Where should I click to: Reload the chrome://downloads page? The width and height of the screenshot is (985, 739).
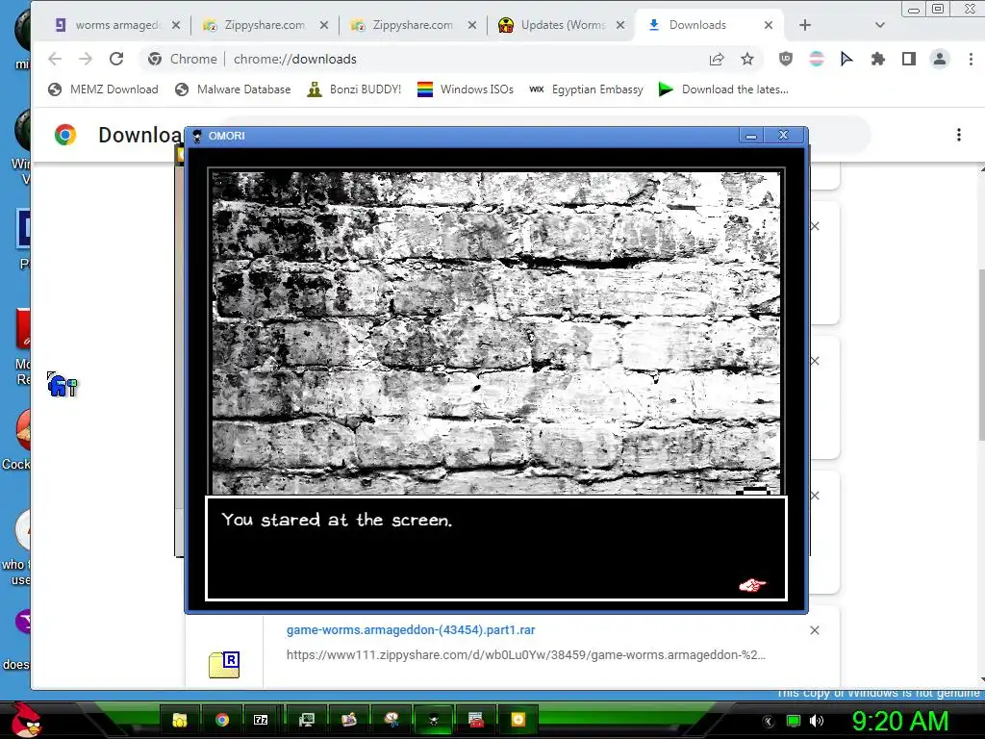tap(116, 59)
